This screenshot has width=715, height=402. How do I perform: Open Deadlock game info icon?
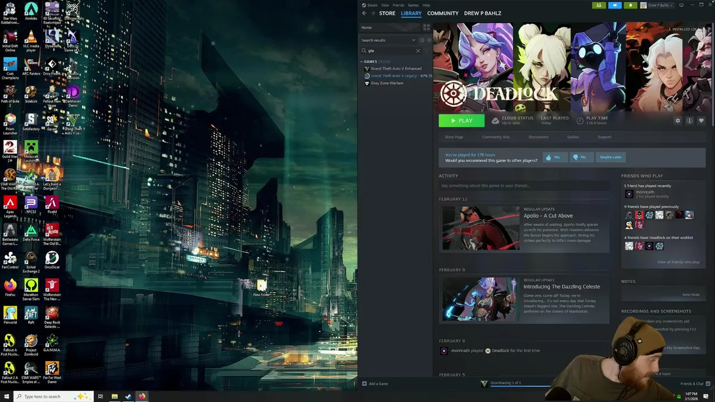point(689,121)
